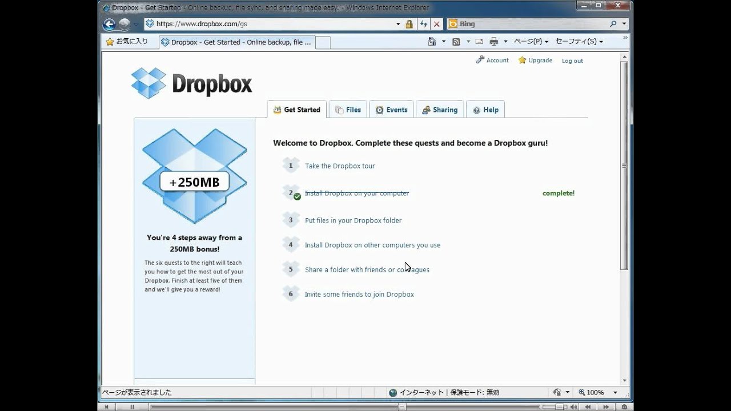Click the security lock icon in address bar
Viewport: 731px width, 411px height.
409,24
